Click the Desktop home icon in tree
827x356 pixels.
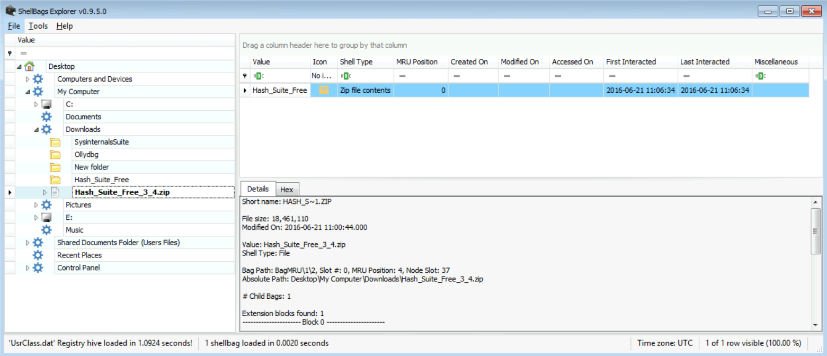tap(29, 66)
